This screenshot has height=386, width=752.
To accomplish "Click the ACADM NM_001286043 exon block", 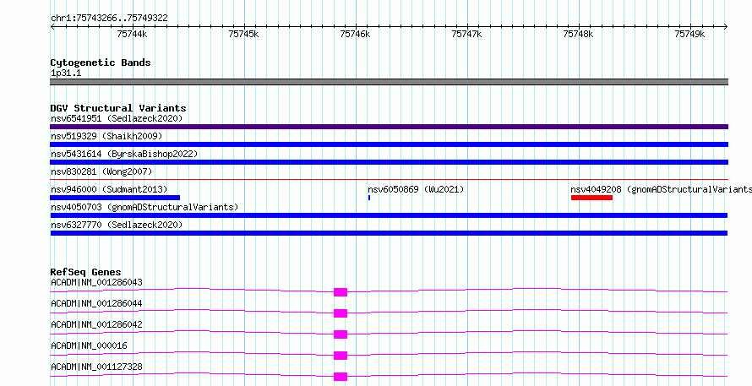I will click(341, 292).
